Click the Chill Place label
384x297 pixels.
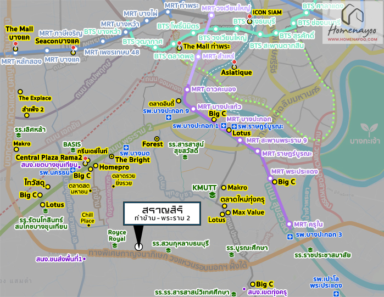[x=87, y=218]
